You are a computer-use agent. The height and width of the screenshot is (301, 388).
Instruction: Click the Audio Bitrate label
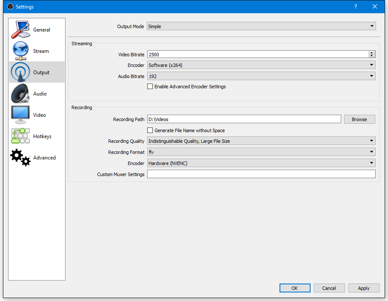pyautogui.click(x=131, y=76)
